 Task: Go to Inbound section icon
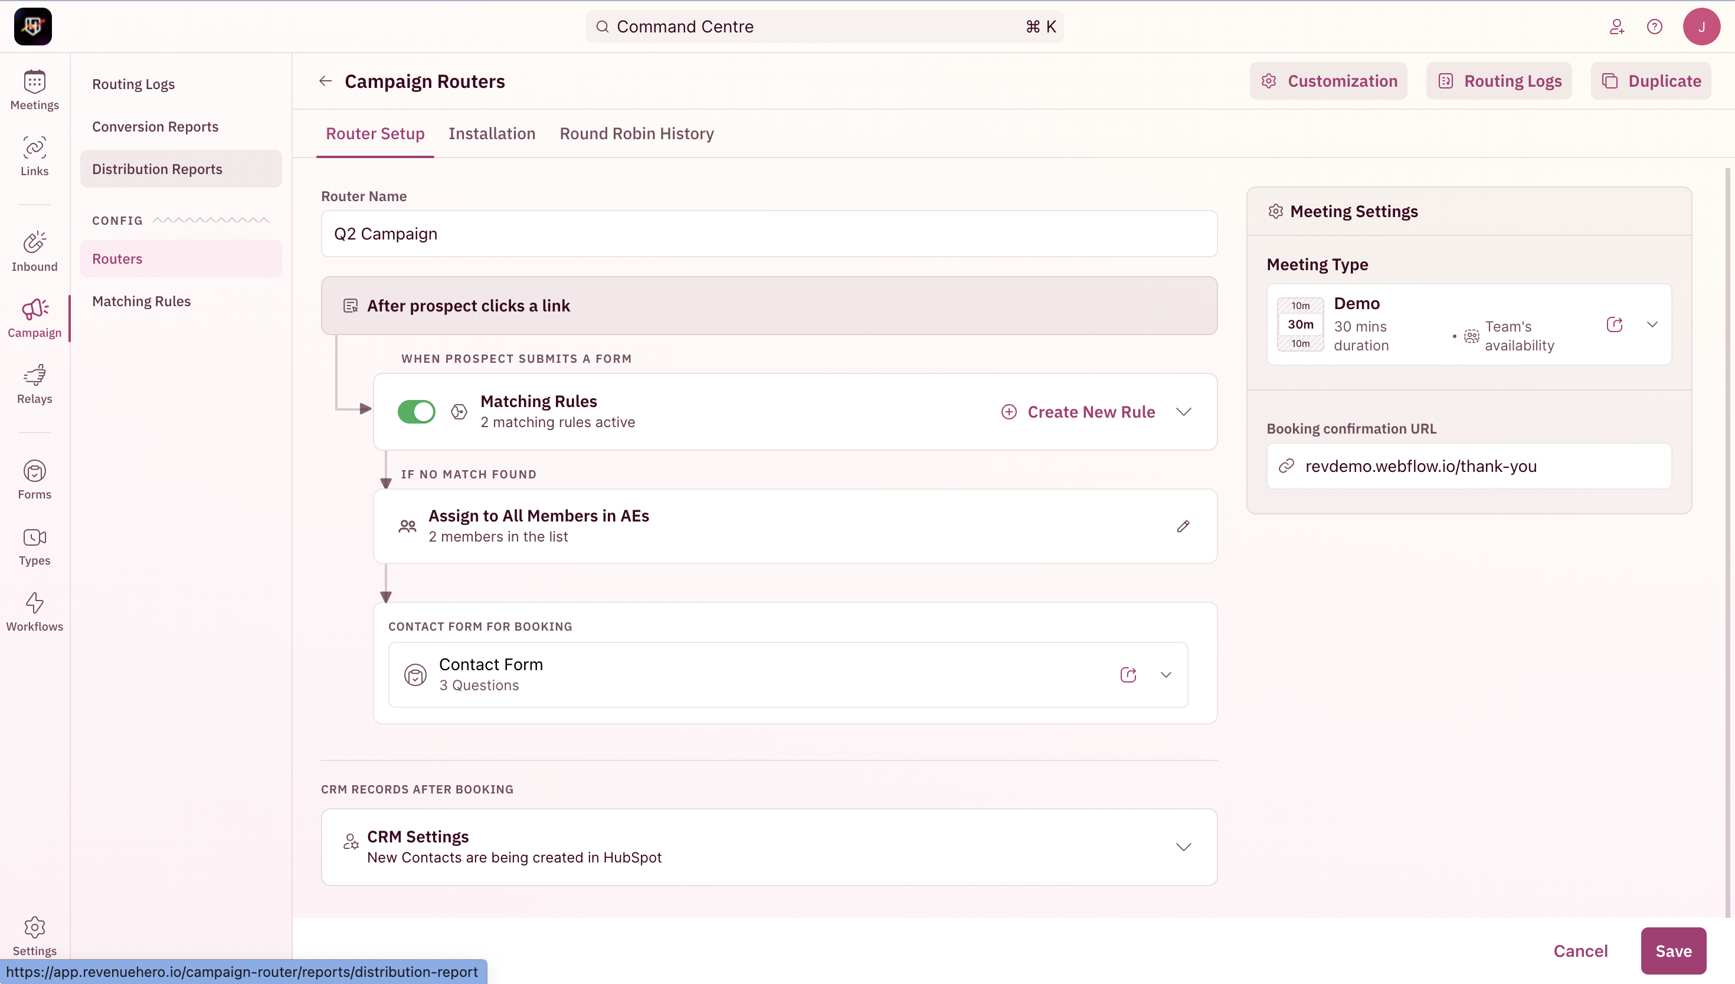pos(34,242)
